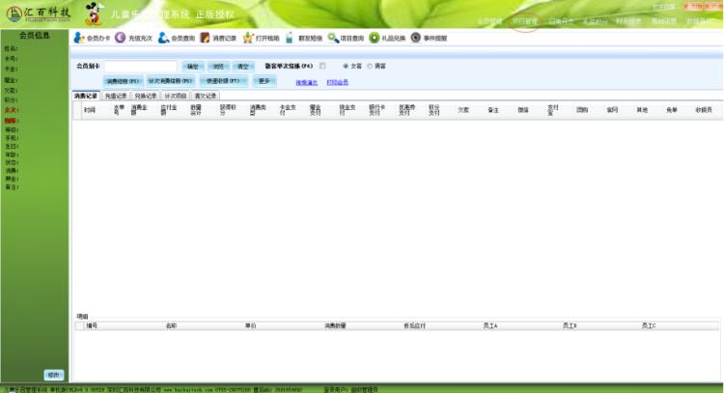Image resolution: width=724 pixels, height=393 pixels.
Task: Select the 男客 radio button
Action: click(x=369, y=66)
